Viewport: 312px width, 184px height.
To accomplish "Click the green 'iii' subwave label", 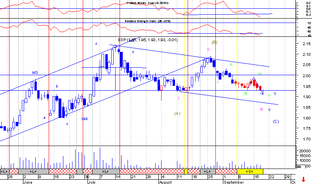I will (246, 93).
